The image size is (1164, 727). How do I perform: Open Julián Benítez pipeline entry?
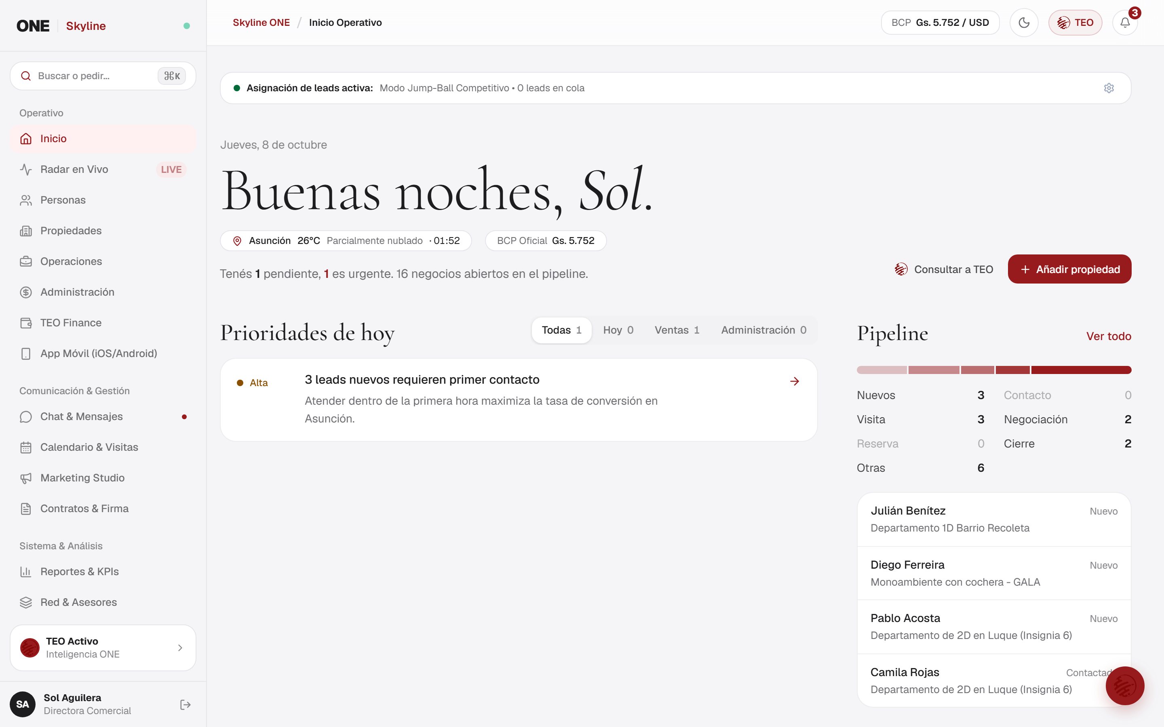[x=994, y=519]
